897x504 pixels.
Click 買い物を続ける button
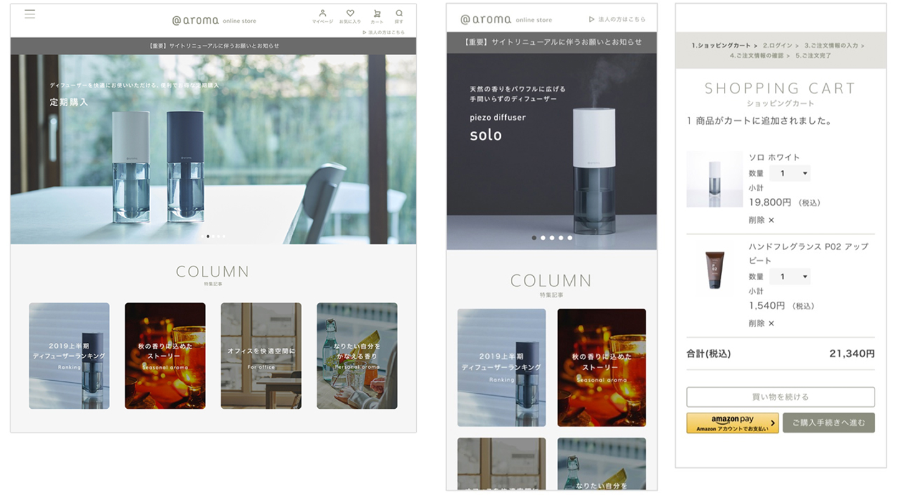[781, 397]
